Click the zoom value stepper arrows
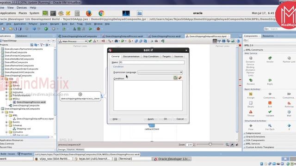This screenshot has height=166, width=296. (x=194, y=144)
